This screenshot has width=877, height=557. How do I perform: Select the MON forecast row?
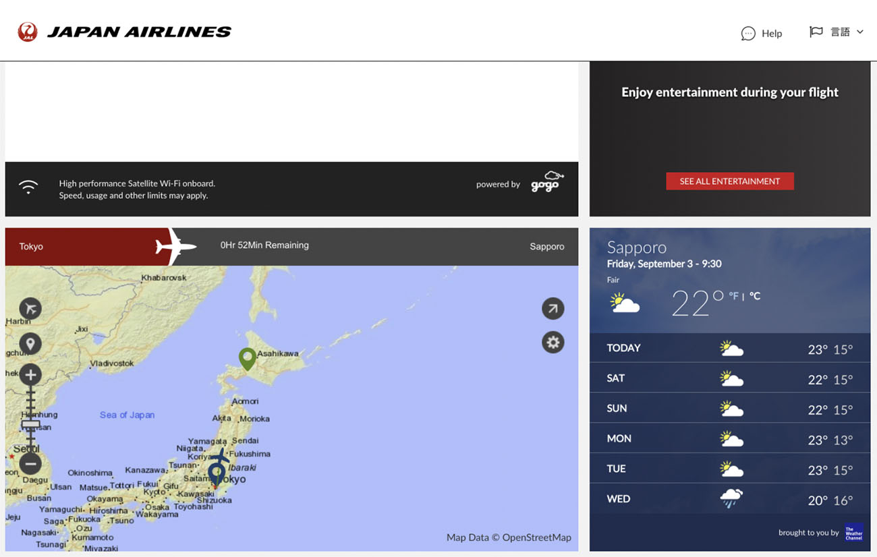pos(730,438)
